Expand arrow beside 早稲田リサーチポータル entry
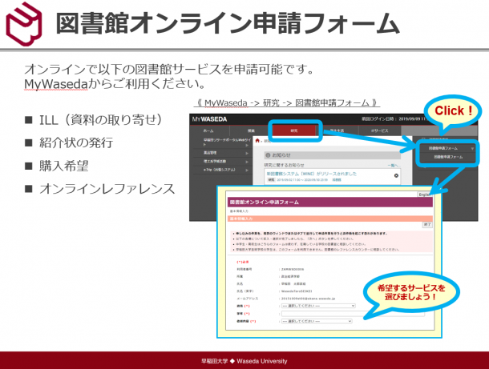The width and height of the screenshot is (489, 369). 247,145
